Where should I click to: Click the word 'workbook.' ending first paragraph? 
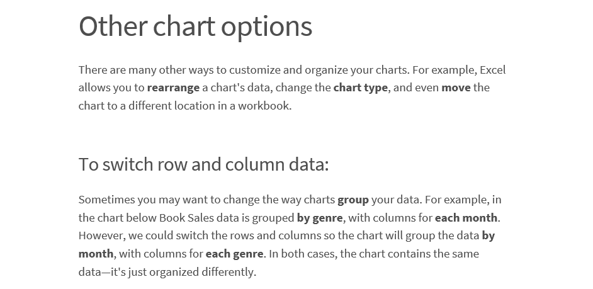(x=265, y=106)
